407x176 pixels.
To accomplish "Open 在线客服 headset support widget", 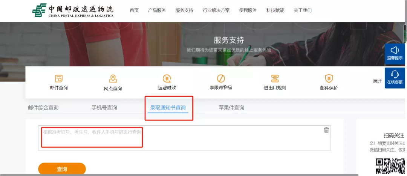I will [395, 77].
